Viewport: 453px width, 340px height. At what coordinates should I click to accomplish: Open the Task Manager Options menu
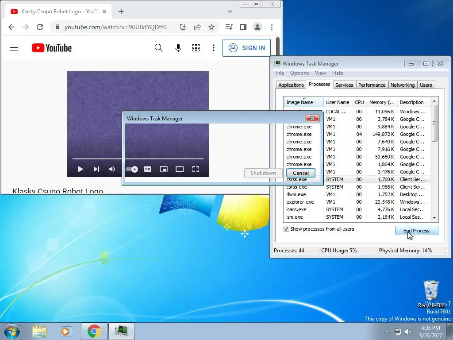click(x=299, y=73)
